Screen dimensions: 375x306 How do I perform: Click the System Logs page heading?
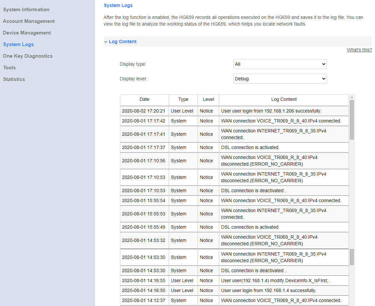click(118, 5)
